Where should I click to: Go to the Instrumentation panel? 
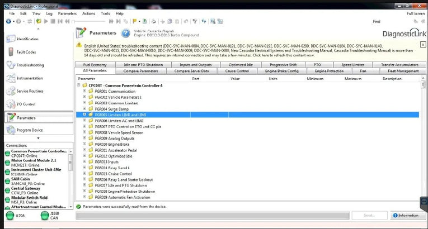pyautogui.click(x=30, y=78)
